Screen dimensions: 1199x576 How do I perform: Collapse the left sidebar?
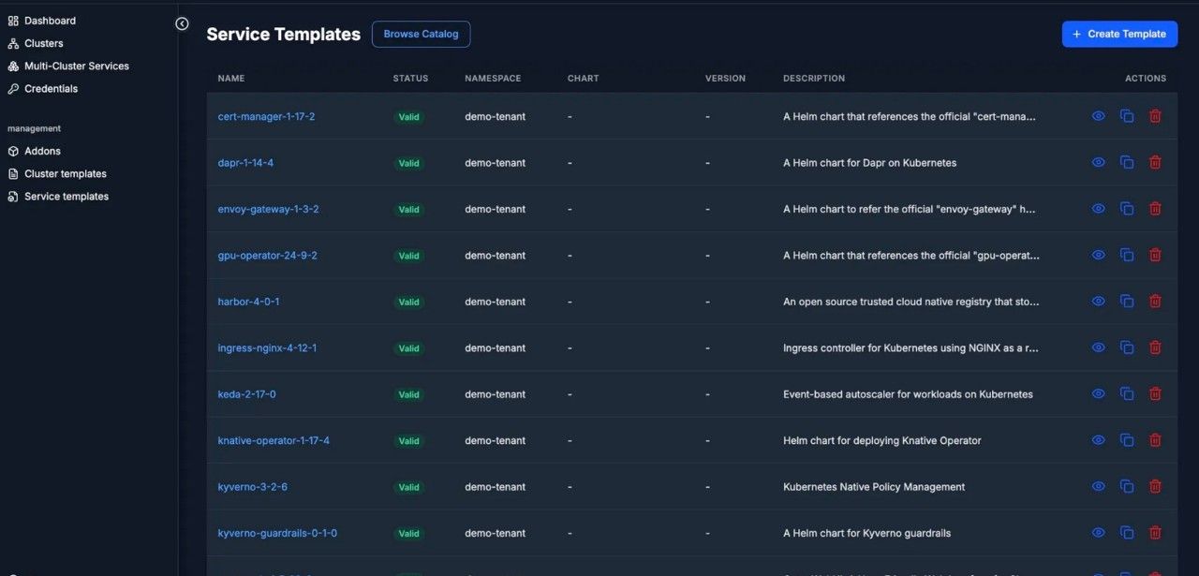183,24
